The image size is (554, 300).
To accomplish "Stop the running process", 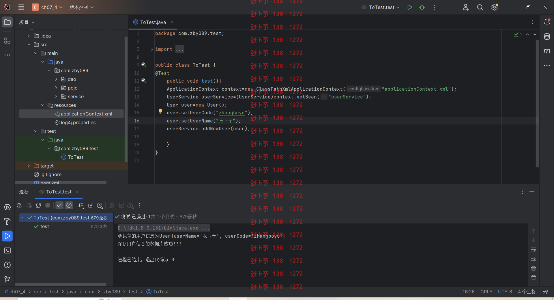I will coord(48,205).
